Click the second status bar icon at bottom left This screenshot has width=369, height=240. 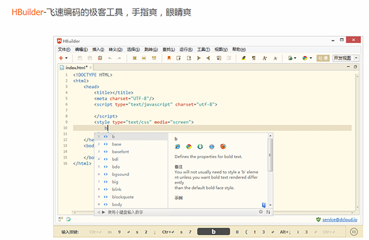pos(68,219)
